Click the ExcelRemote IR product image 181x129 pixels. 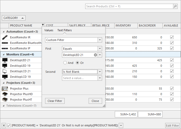[5, 37]
